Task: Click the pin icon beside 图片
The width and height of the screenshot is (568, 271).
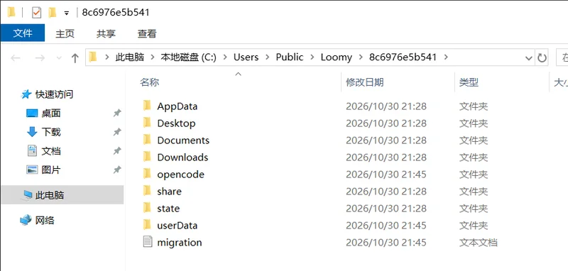Action: click(x=116, y=170)
